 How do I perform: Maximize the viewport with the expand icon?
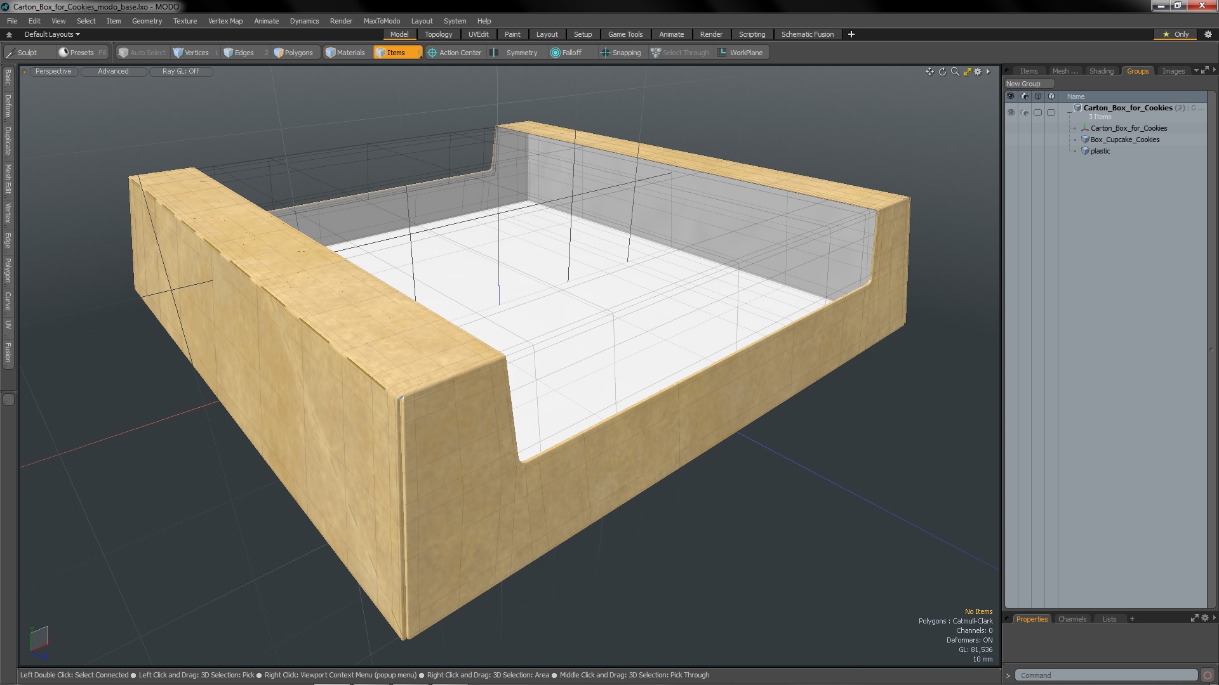pyautogui.click(x=967, y=72)
